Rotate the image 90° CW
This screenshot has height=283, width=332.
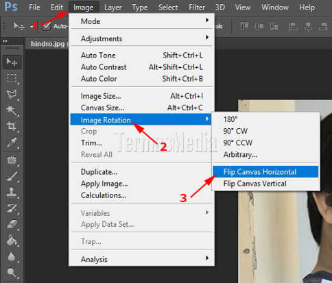coord(265,131)
